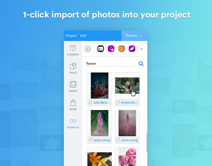Open the Project menu
The height and width of the screenshot is (166, 212).
[x=71, y=36]
